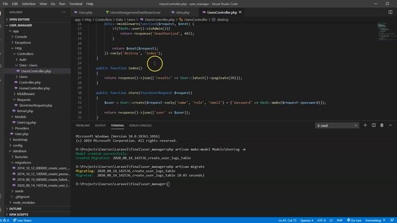Maximize panel with the chevron-up icon
The width and height of the screenshot is (397, 223).
click(x=390, y=125)
